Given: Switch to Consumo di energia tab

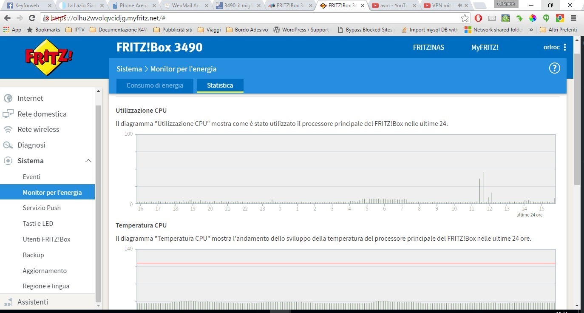Looking at the screenshot, I should point(155,85).
